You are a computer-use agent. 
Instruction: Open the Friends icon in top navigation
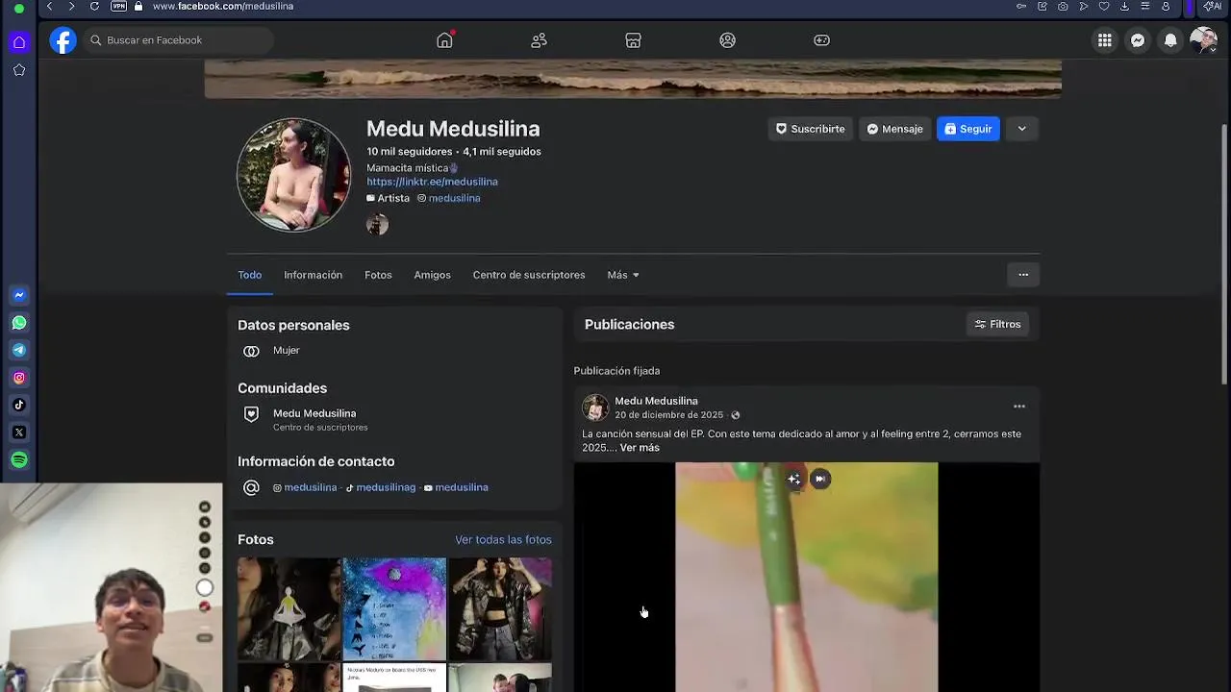[x=539, y=40]
